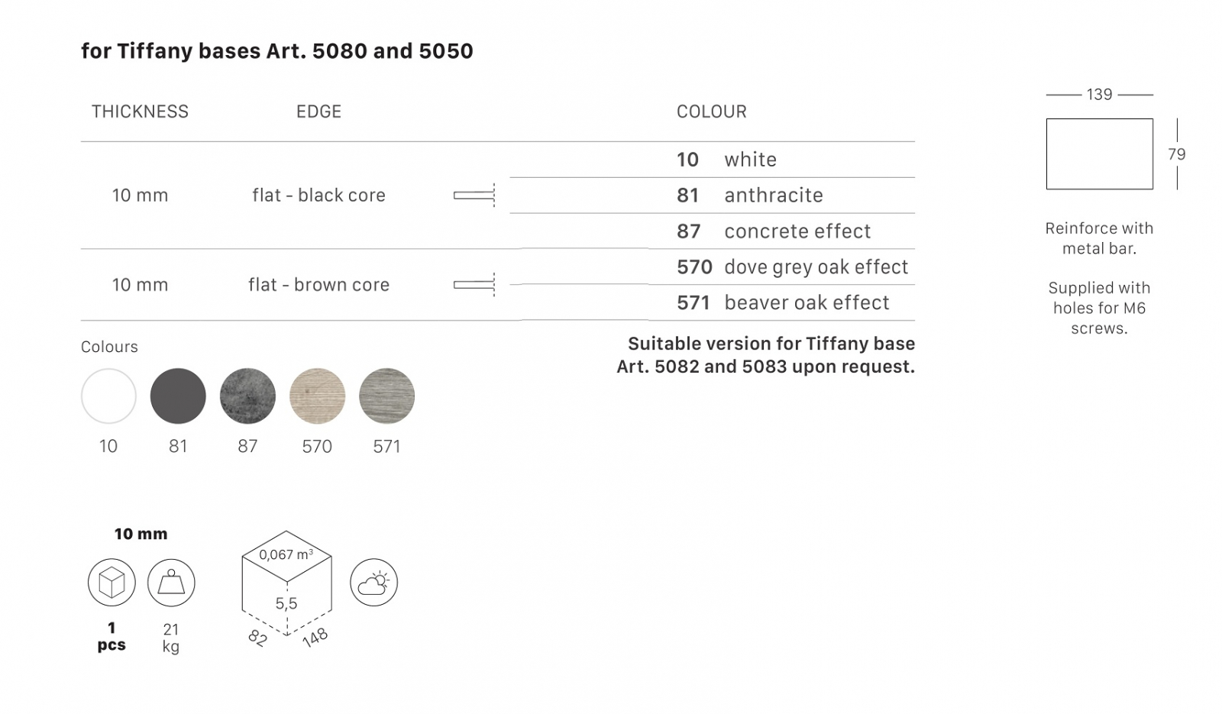This screenshot has height=714, width=1222.
Task: Click the COLOUR column header
Action: (712, 111)
